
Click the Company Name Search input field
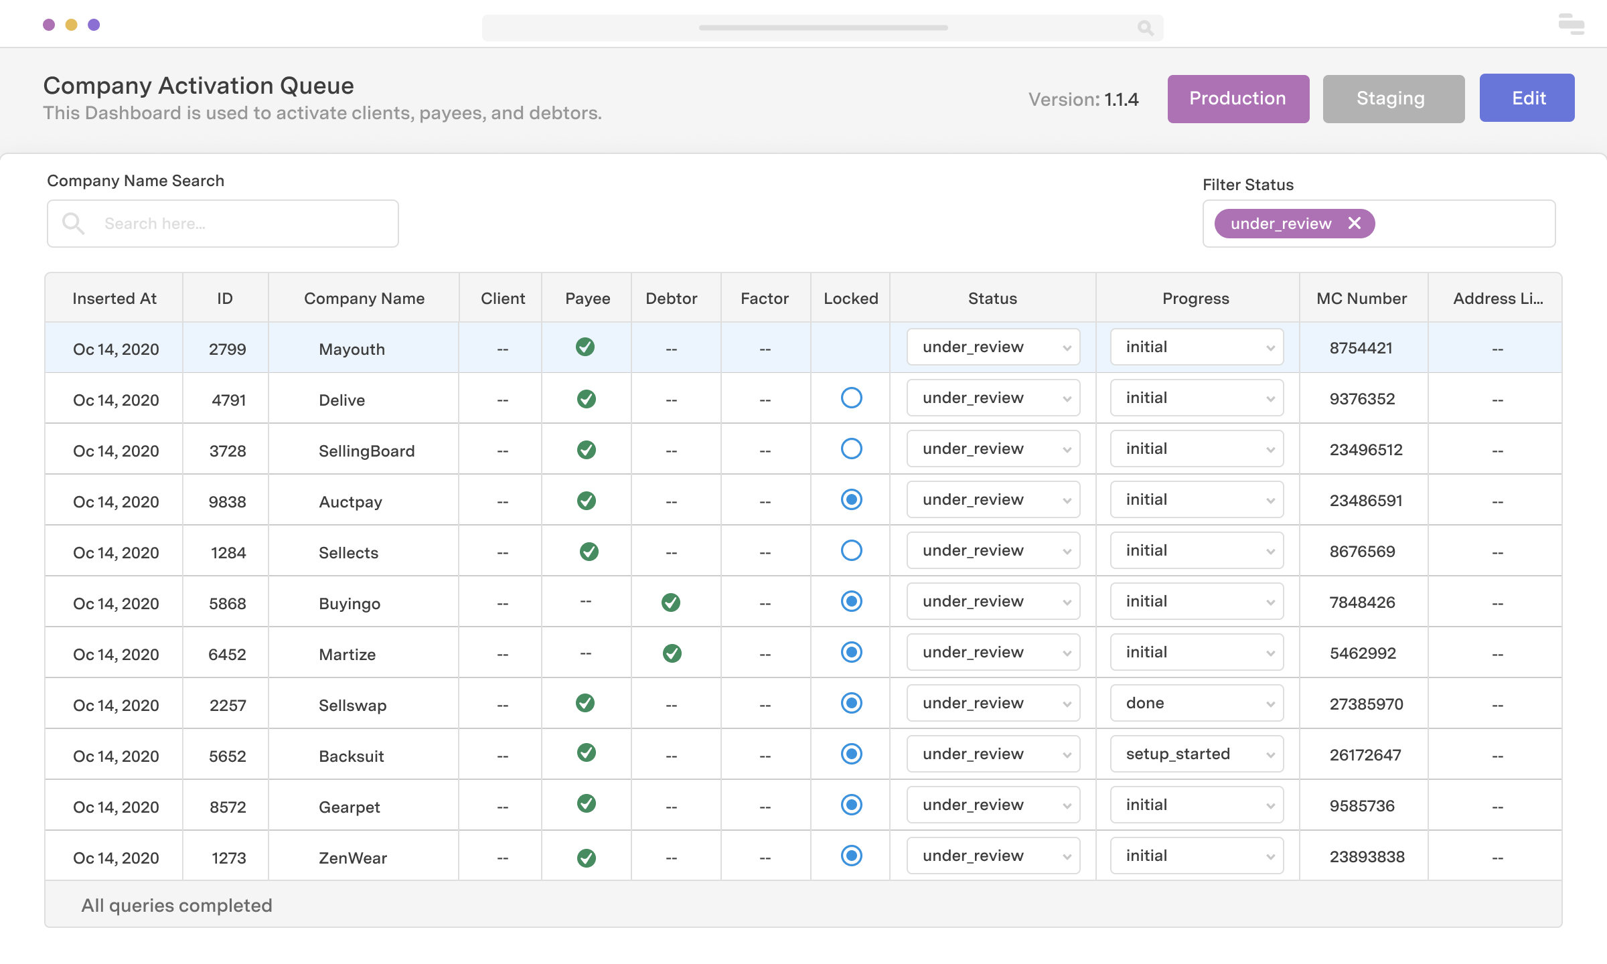(x=223, y=223)
